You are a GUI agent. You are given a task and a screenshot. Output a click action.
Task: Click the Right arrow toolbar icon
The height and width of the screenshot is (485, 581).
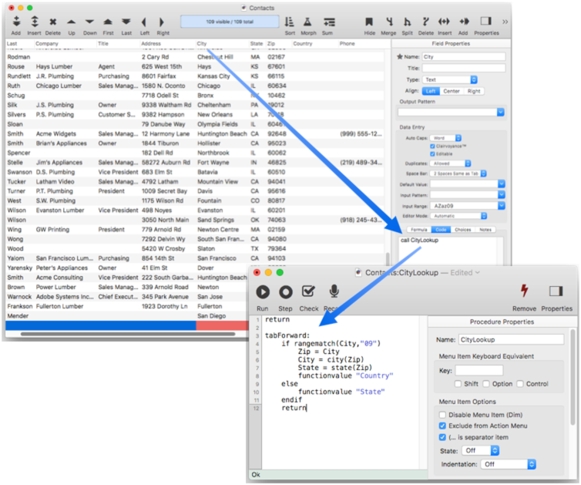click(x=162, y=22)
